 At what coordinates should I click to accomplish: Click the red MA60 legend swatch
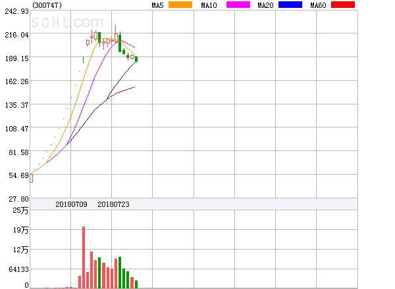(x=343, y=5)
